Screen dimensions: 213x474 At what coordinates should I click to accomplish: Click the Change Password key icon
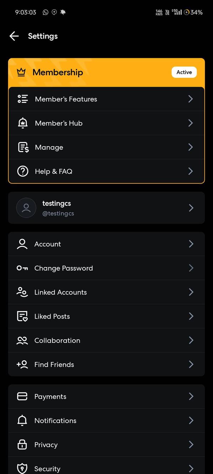(x=22, y=268)
